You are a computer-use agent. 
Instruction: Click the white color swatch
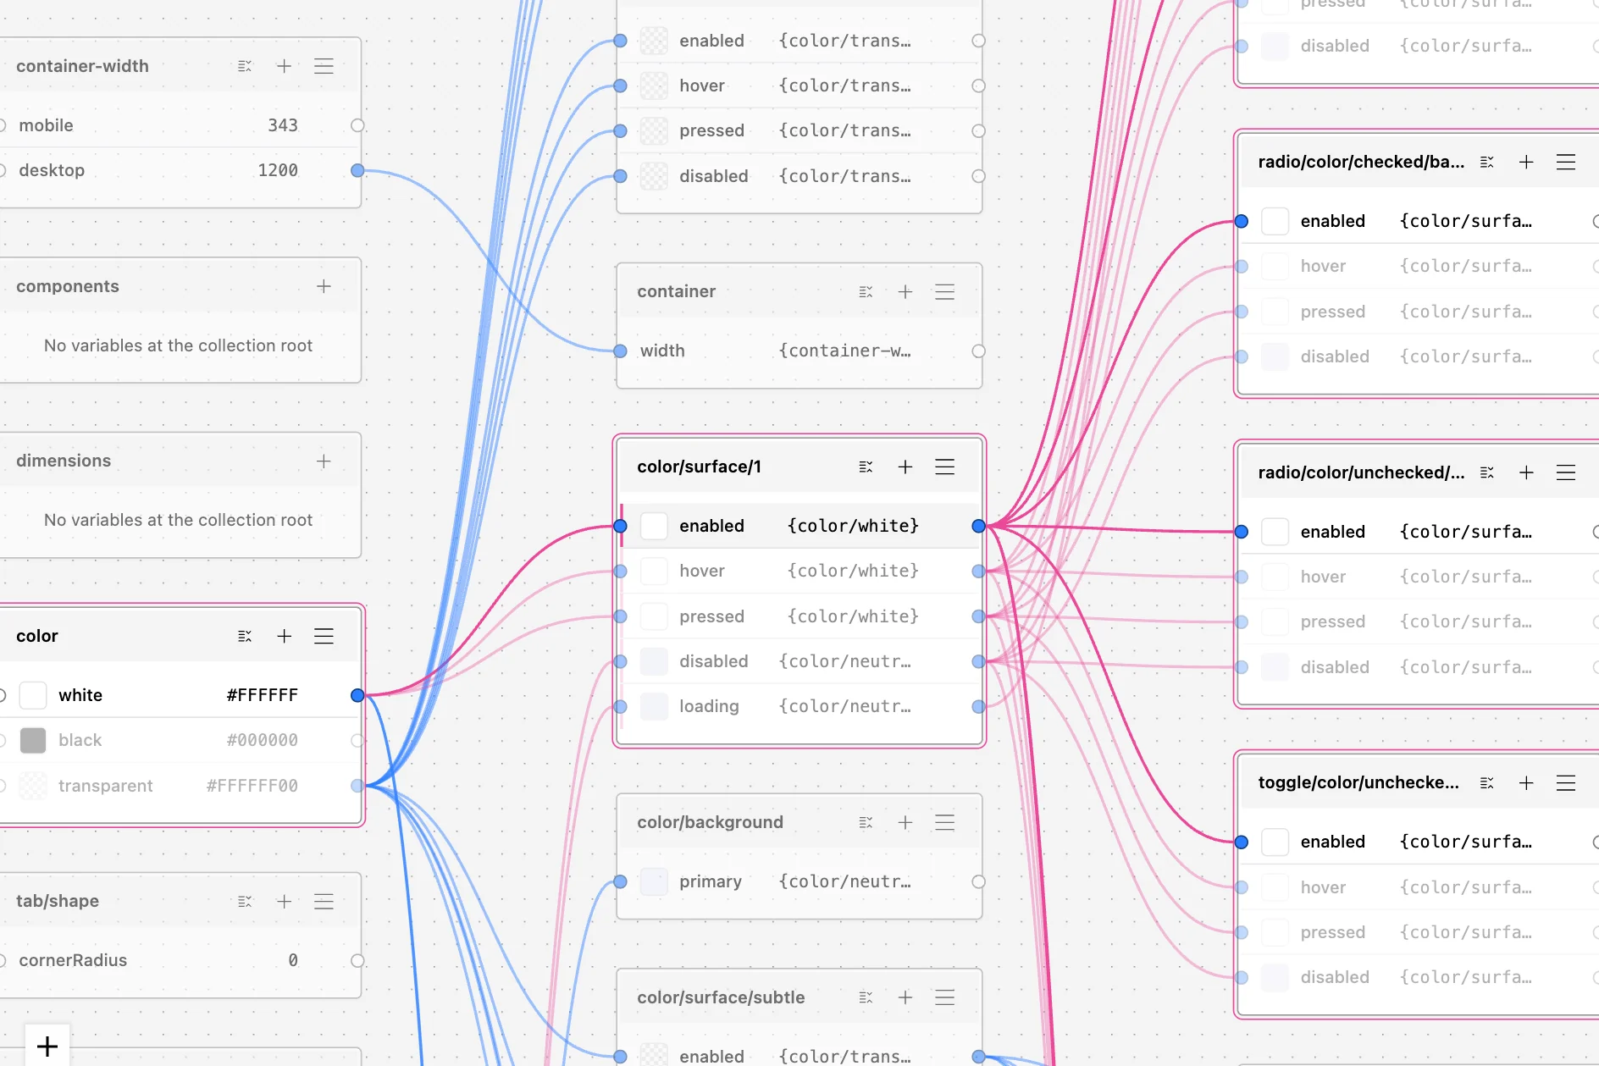click(x=33, y=695)
